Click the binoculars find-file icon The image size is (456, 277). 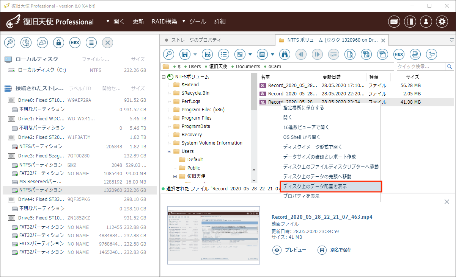pos(285,54)
